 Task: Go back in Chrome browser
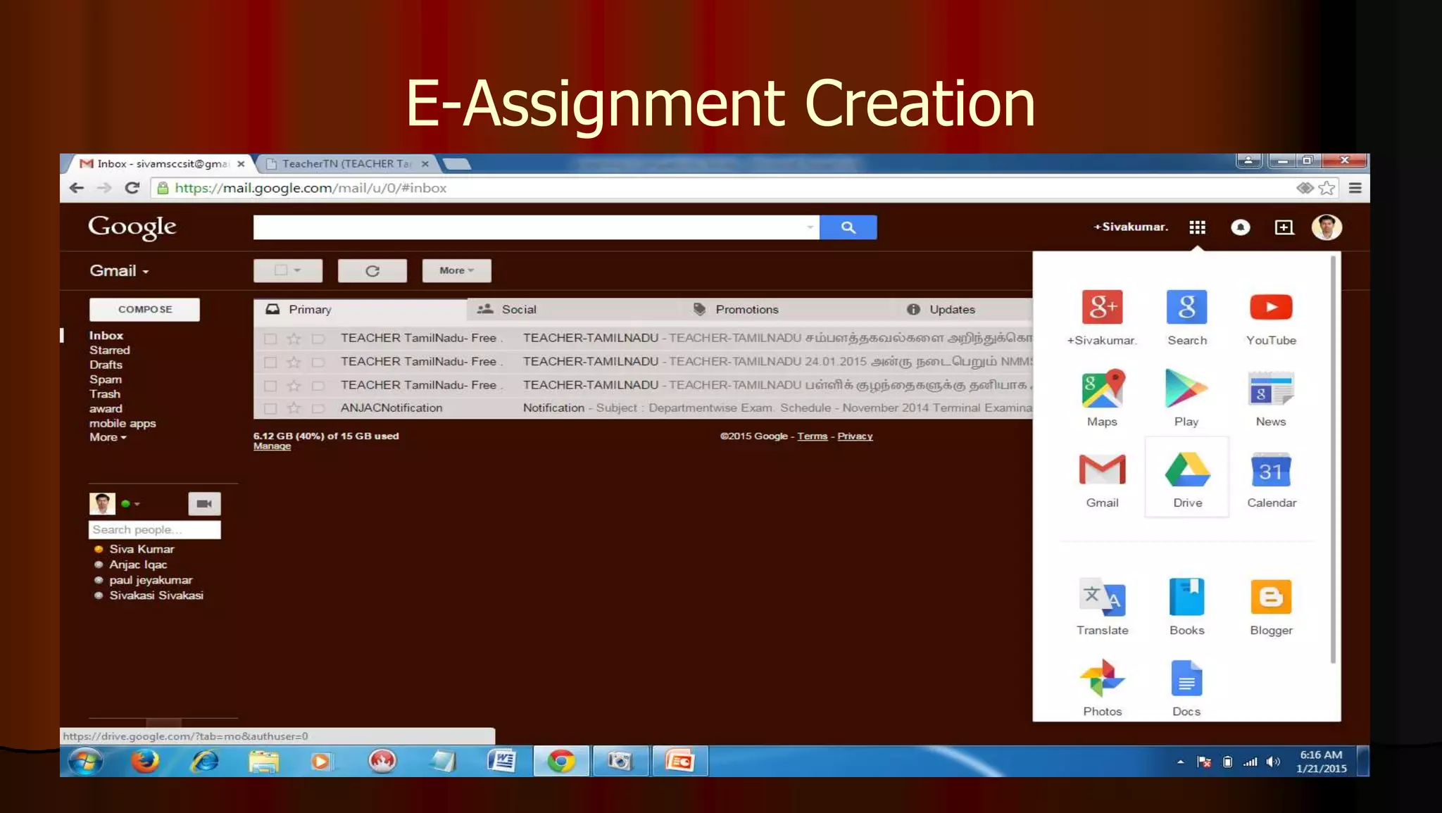77,188
